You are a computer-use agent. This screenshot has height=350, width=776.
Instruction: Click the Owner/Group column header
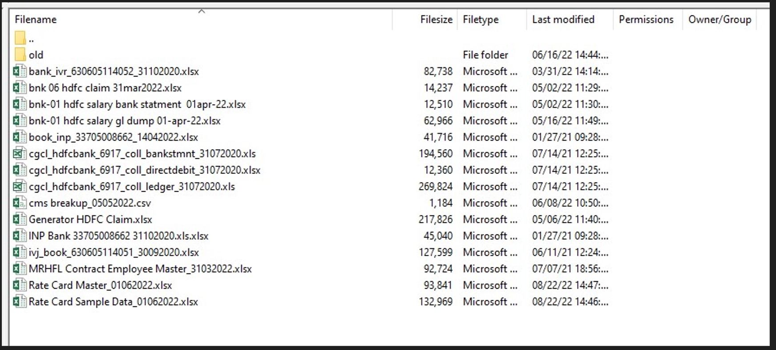pyautogui.click(x=720, y=20)
